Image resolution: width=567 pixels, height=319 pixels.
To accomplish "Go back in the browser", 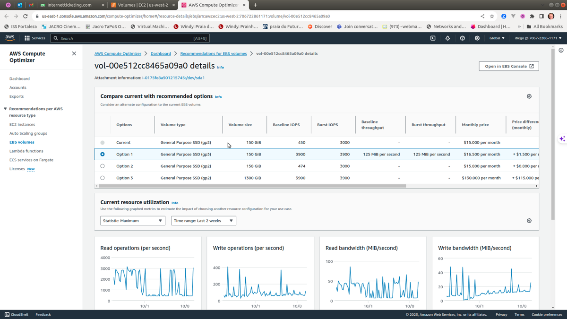I will click(7, 16).
